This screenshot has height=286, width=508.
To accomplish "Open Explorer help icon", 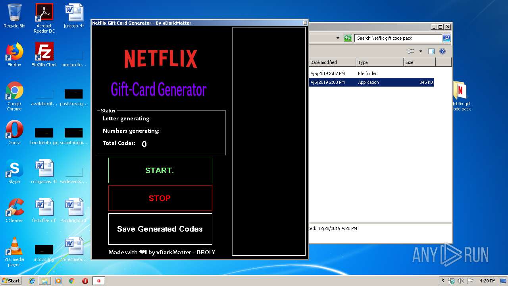I will (443, 51).
